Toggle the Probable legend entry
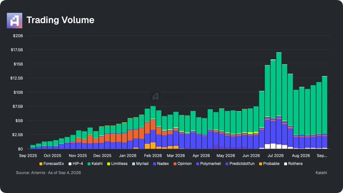 click(x=269, y=164)
